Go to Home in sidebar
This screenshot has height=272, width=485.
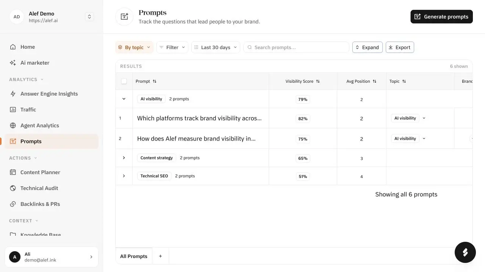52,47
